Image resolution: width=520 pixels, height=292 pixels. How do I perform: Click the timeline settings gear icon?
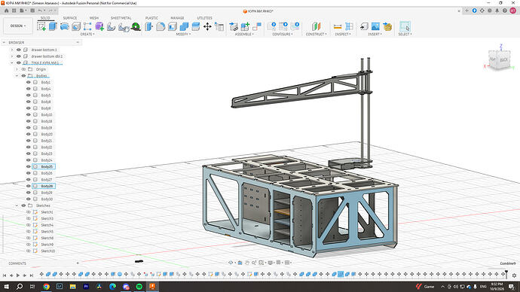(514, 275)
